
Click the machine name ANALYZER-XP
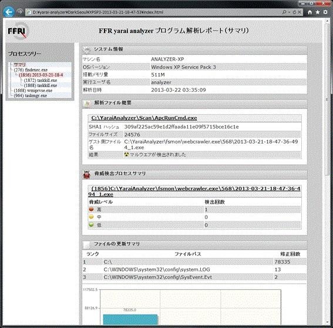(167, 59)
